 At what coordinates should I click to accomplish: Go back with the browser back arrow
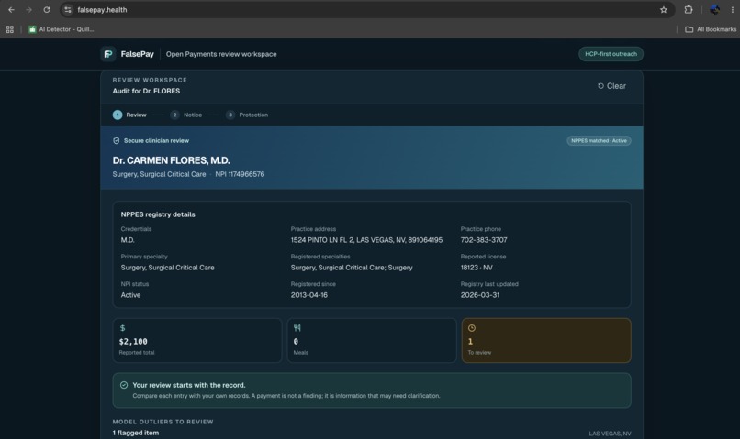(x=11, y=10)
